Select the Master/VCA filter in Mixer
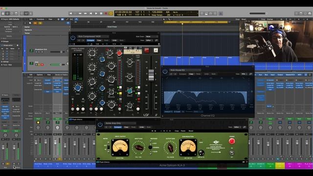The width and height of the screenshot is (313, 176). point(290,75)
